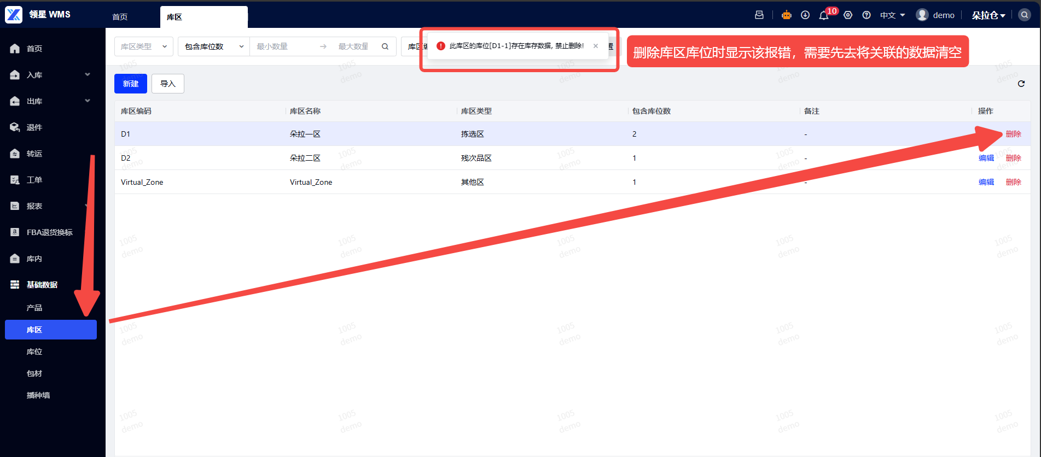
Task: Open the 中文 language dropdown
Action: point(892,15)
